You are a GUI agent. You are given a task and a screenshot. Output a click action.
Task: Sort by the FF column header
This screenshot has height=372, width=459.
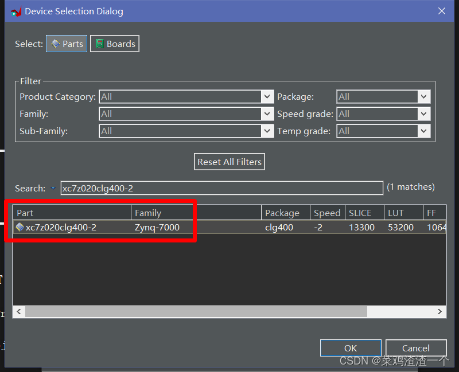pos(434,213)
